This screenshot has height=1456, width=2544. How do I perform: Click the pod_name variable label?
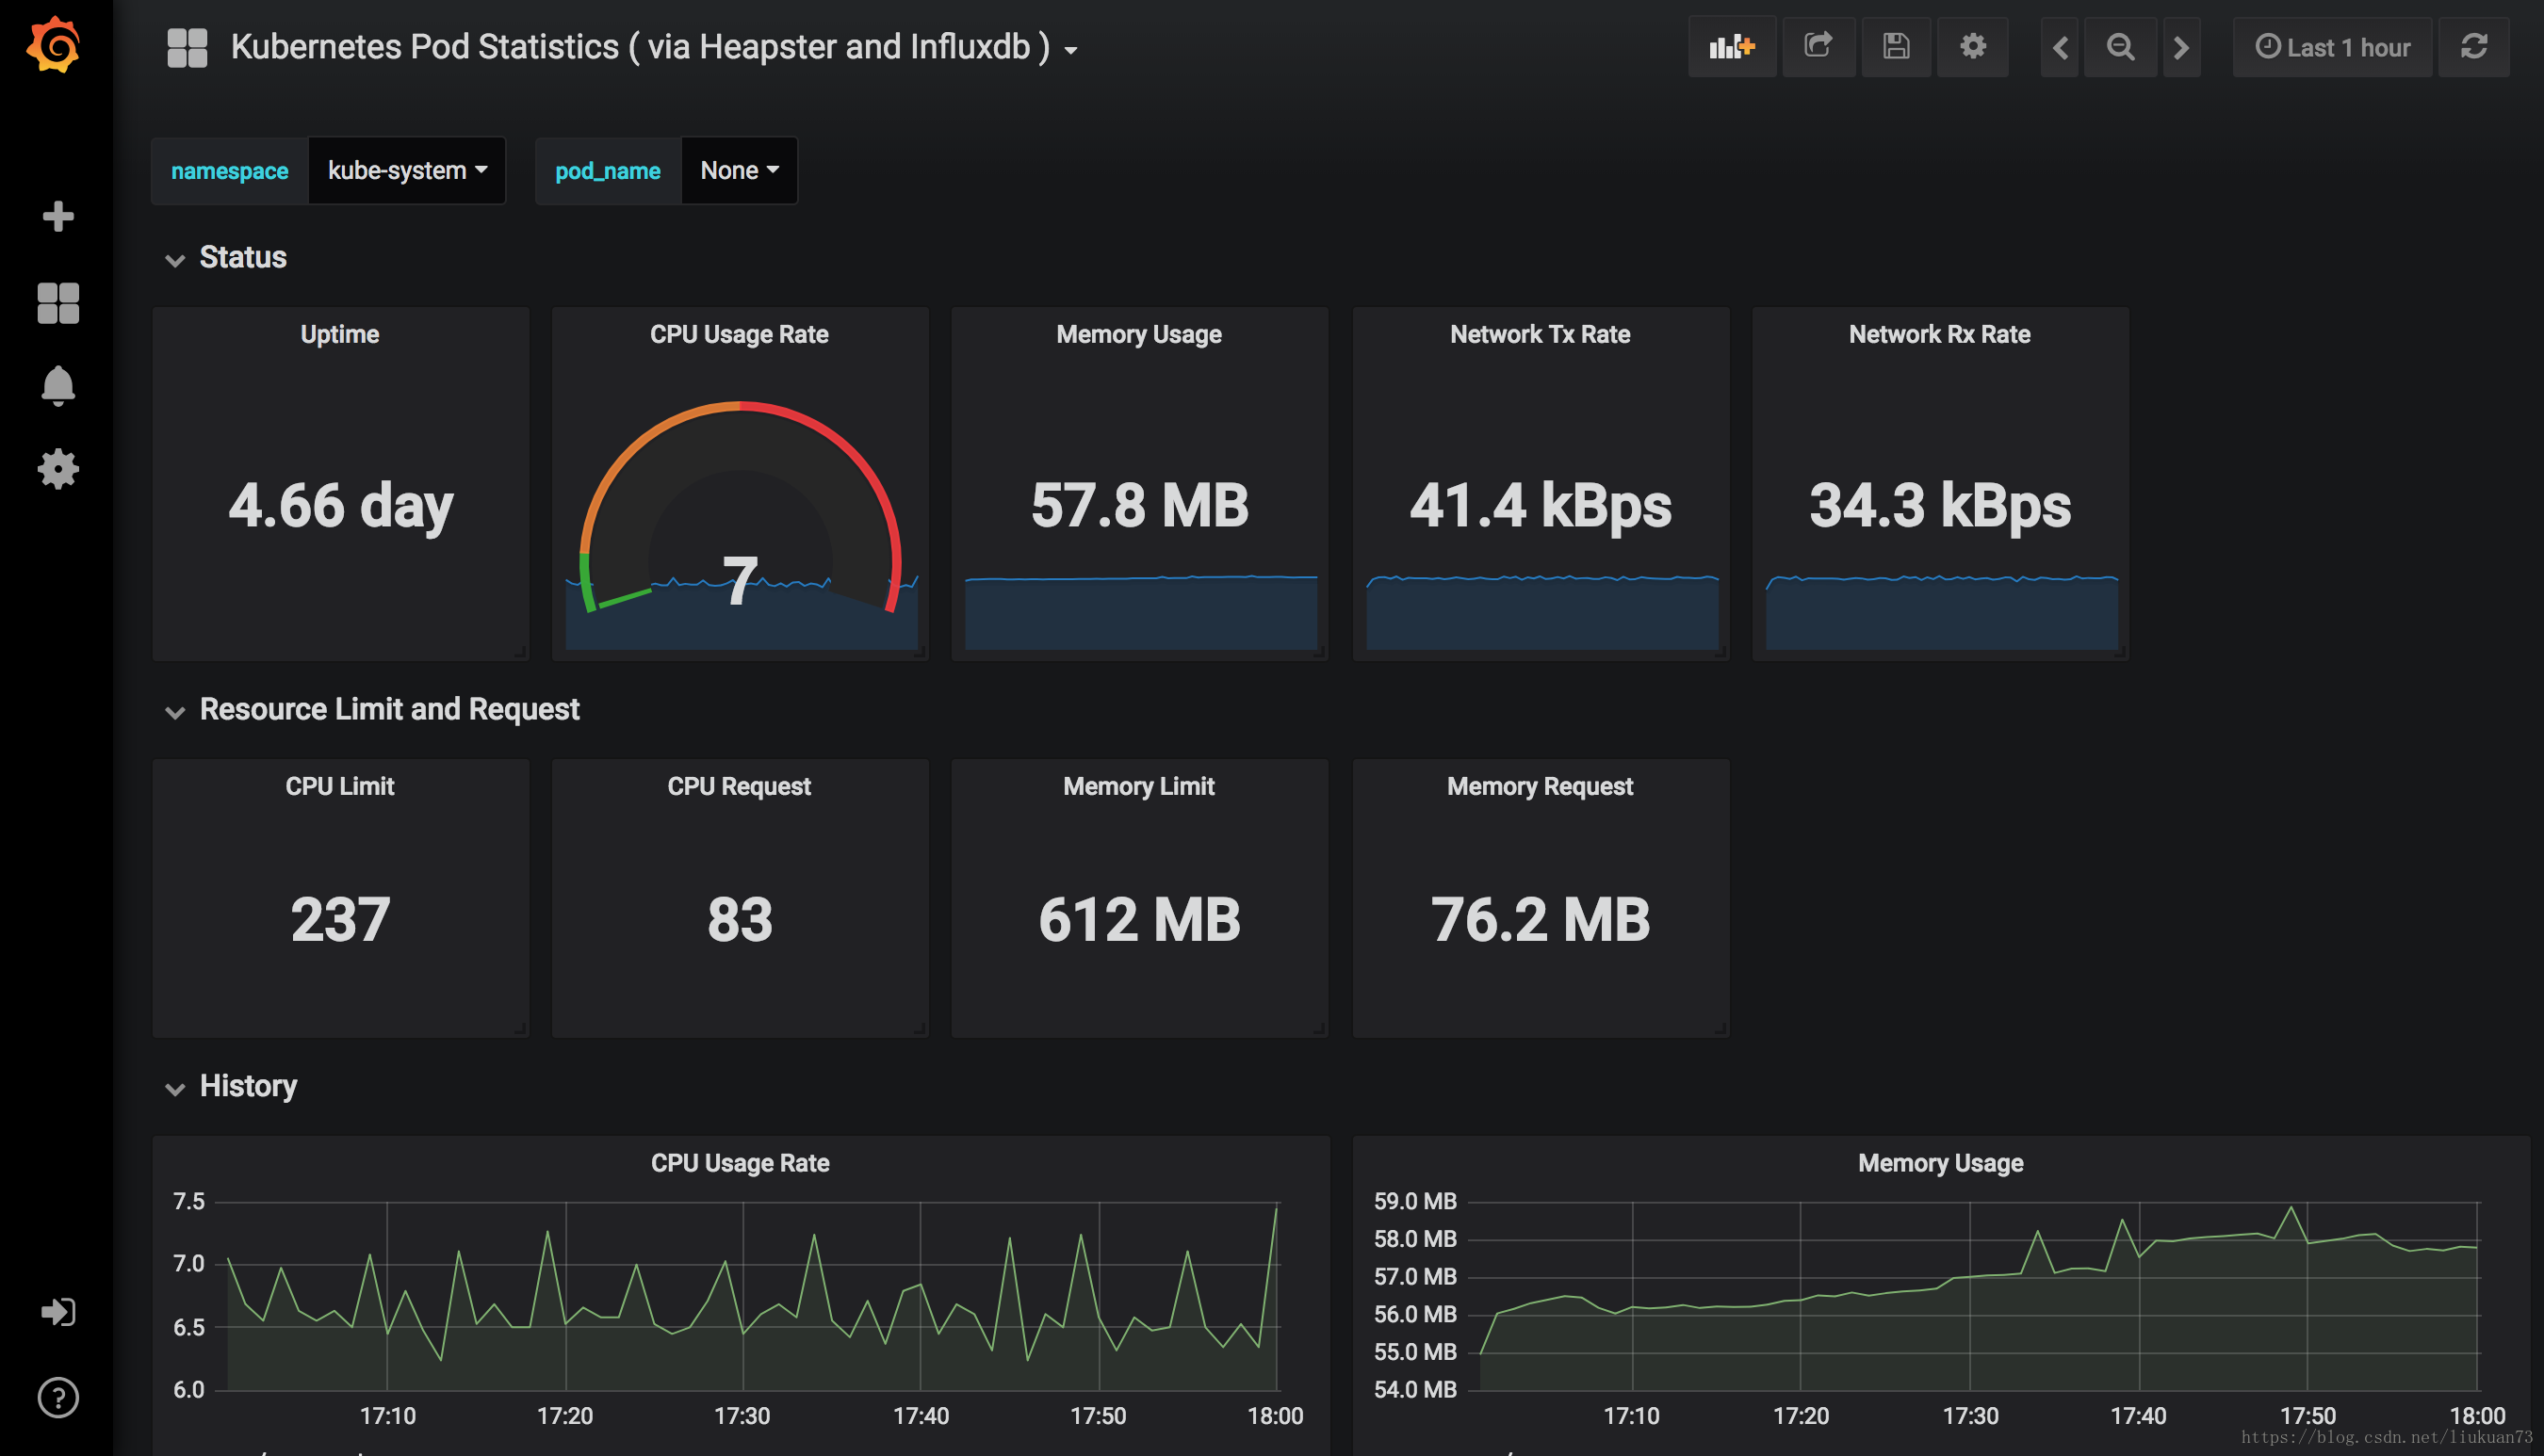607,170
